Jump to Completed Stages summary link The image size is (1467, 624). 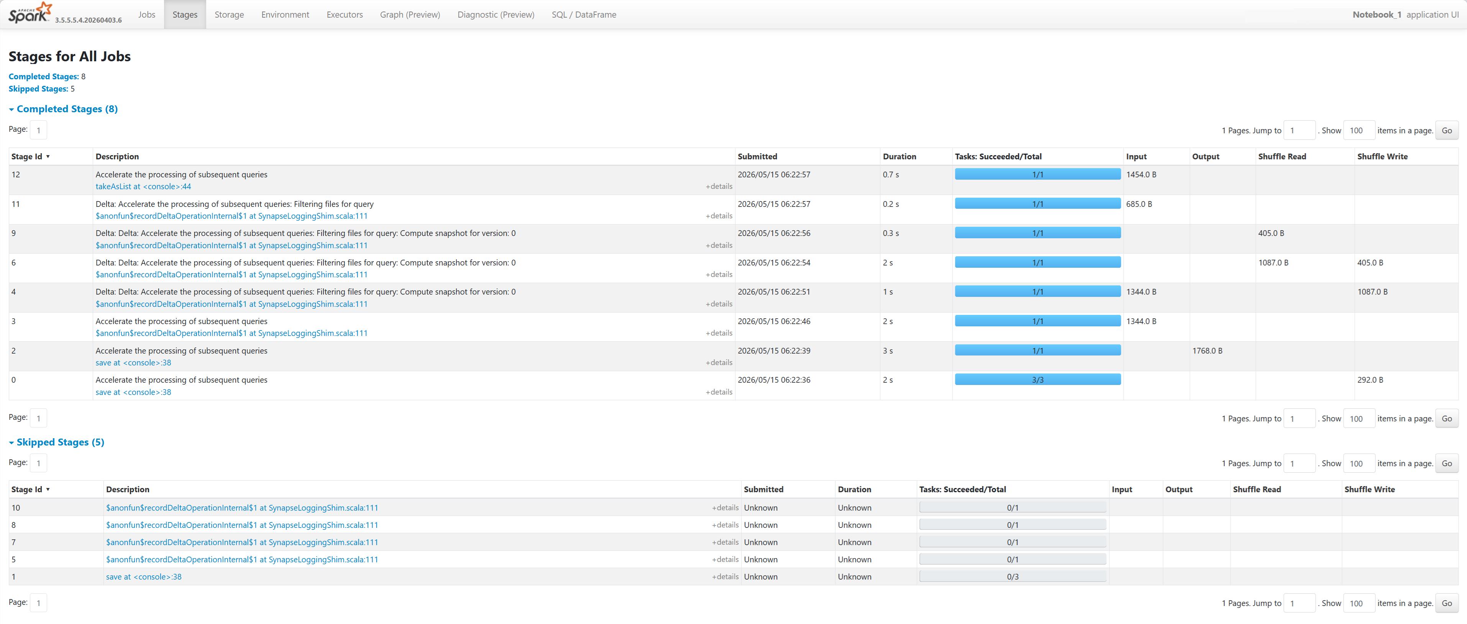(x=44, y=76)
